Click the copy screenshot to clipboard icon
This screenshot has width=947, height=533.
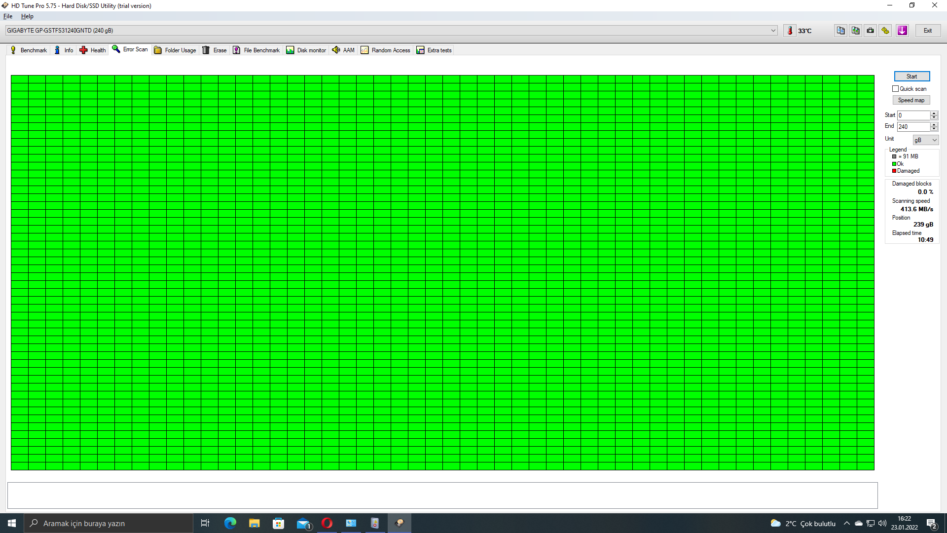855,31
